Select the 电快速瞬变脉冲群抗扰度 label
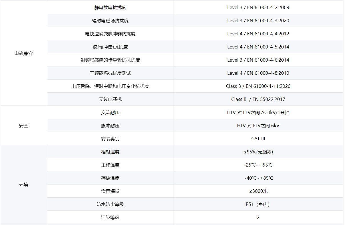The image size is (346, 225). (x=110, y=34)
